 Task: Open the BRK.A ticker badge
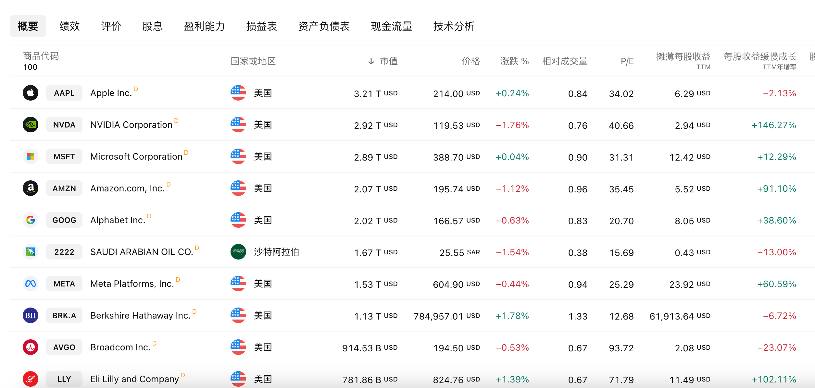click(x=64, y=316)
